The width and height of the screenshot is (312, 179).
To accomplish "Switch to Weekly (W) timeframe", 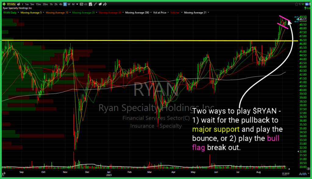I will click(x=69, y=4).
